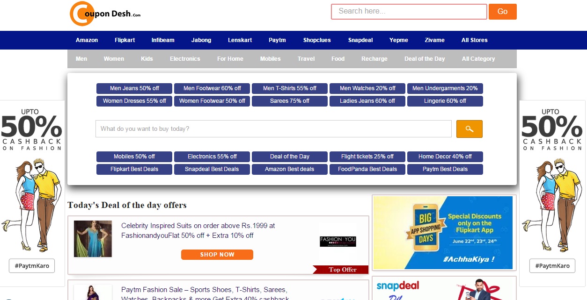Click Snapdeal Best Deals tag
587x300 pixels.
point(212,169)
